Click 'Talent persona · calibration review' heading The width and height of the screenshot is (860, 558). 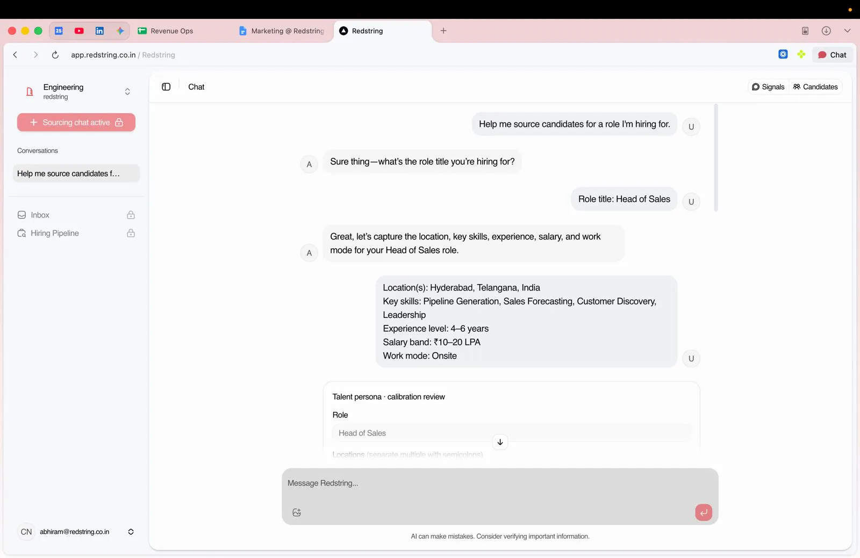click(x=389, y=397)
